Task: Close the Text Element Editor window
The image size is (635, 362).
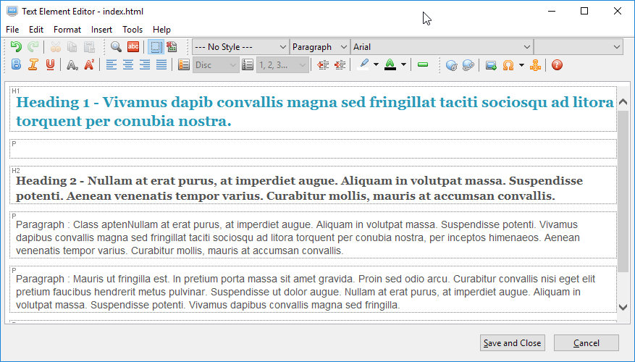Action: click(617, 11)
